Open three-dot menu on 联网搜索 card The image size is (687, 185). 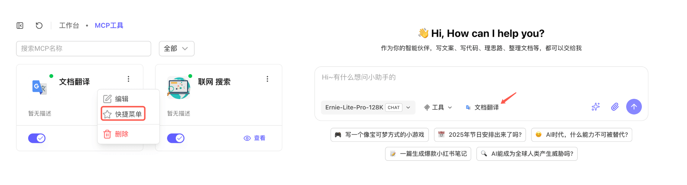(x=267, y=79)
